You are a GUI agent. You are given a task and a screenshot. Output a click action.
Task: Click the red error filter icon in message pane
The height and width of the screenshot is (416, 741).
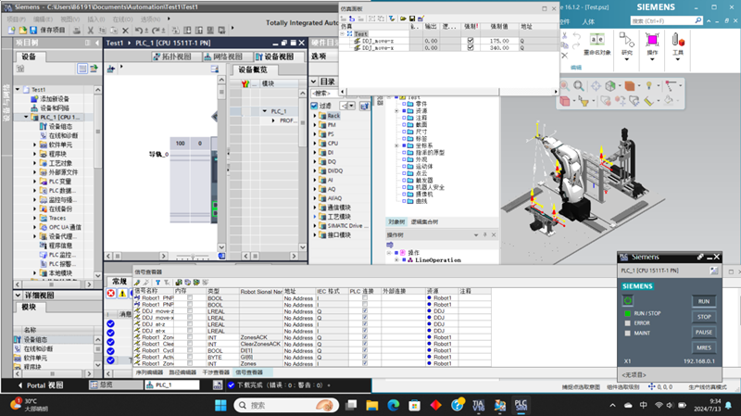coord(110,294)
